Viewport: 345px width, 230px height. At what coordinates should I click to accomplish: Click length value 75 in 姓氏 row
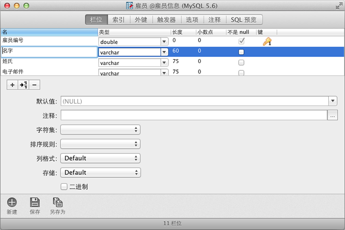pos(175,61)
